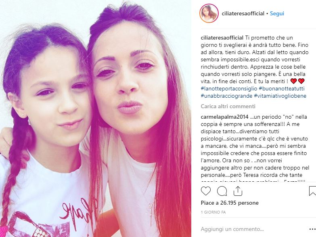Open hashtag #vitamiativogliobene

point(280,96)
